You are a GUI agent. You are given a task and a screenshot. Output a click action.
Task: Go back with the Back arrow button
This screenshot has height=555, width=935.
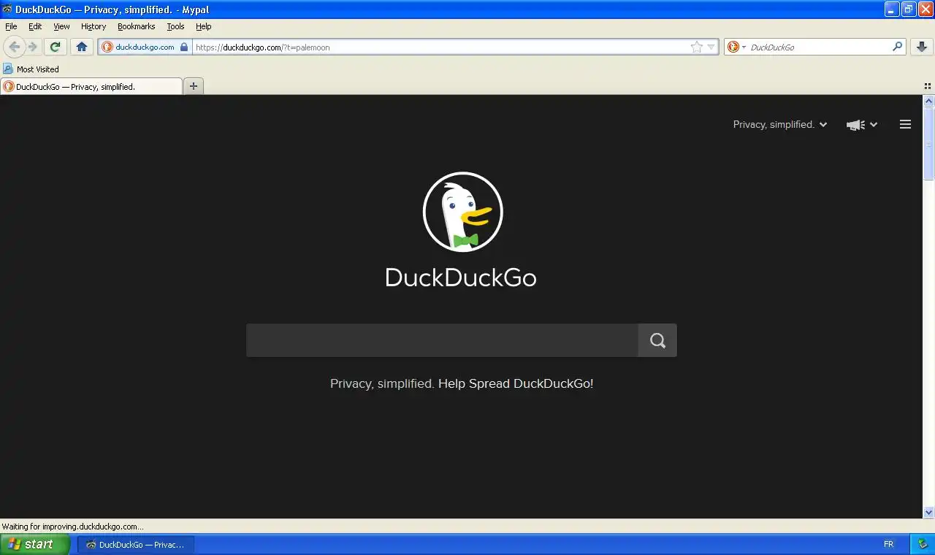coord(14,47)
